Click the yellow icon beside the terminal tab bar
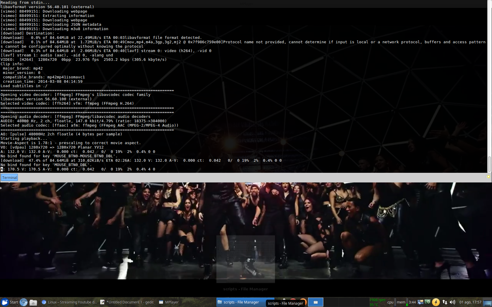Viewport: 492px width, 307px height. (488, 177)
